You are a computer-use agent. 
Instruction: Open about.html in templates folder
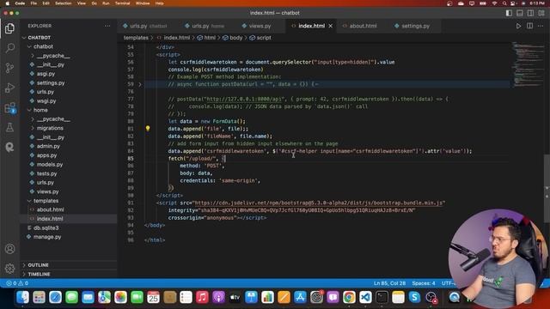click(50, 209)
